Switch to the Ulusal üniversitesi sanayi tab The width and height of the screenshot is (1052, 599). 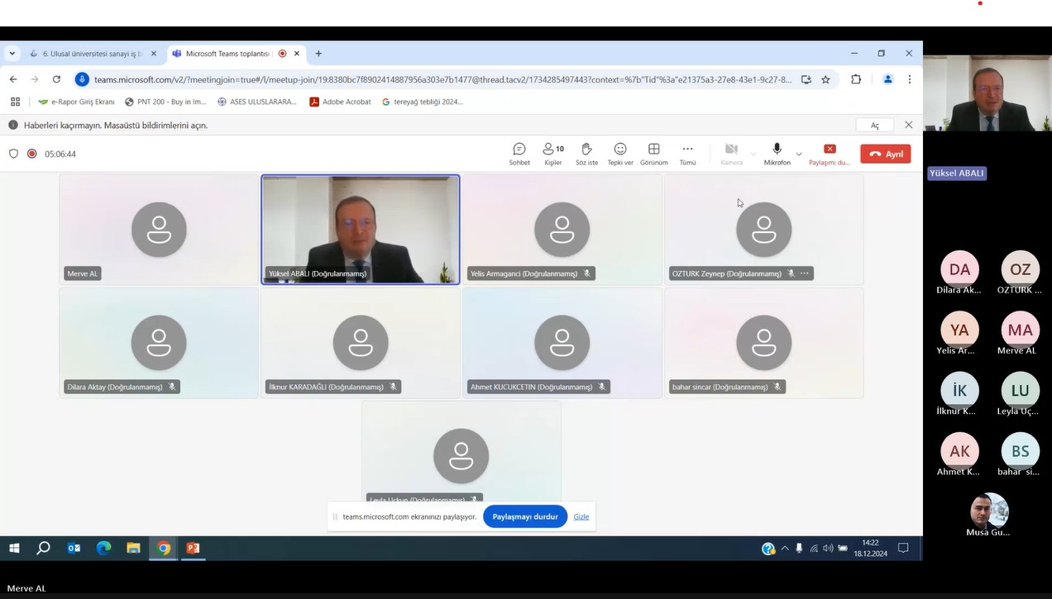click(91, 54)
